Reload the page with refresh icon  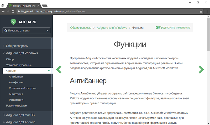[13, 12]
